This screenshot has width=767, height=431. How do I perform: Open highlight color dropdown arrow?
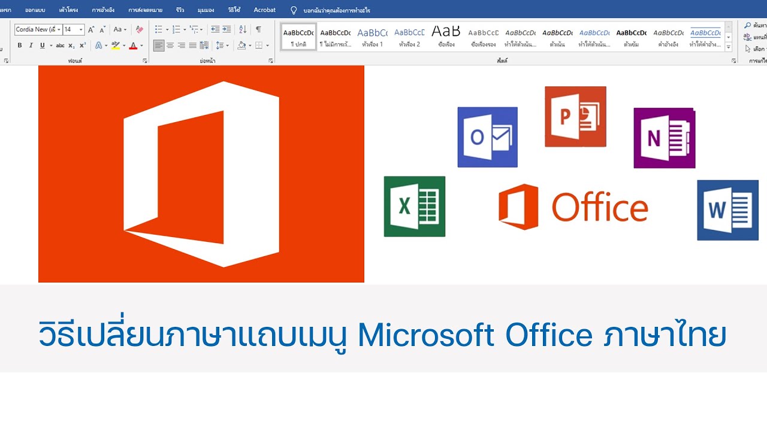[x=124, y=45]
